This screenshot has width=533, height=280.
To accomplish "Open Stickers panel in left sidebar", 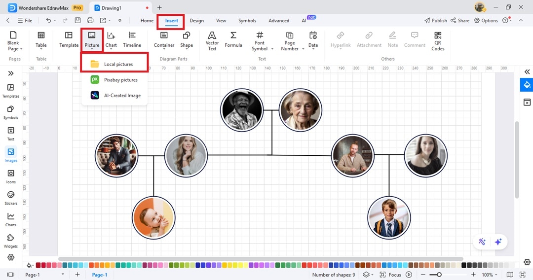I will click(x=10, y=198).
